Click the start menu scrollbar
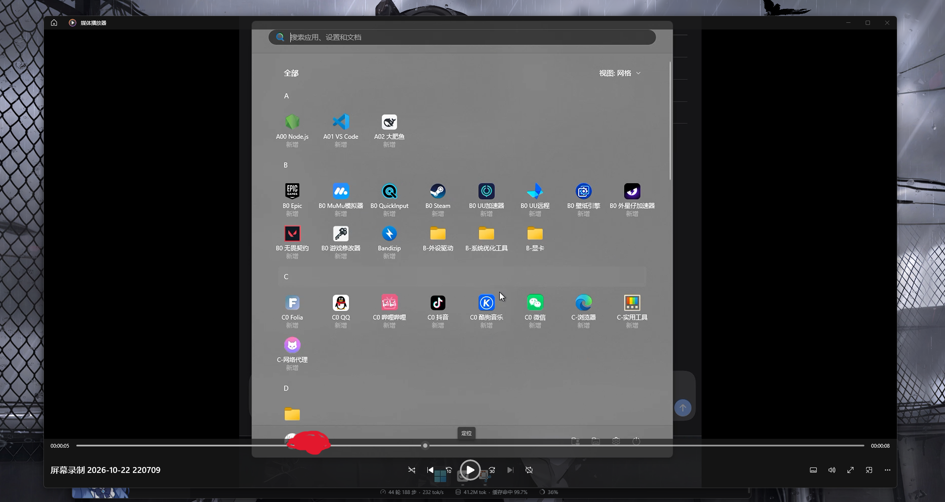The image size is (945, 502). [x=670, y=121]
